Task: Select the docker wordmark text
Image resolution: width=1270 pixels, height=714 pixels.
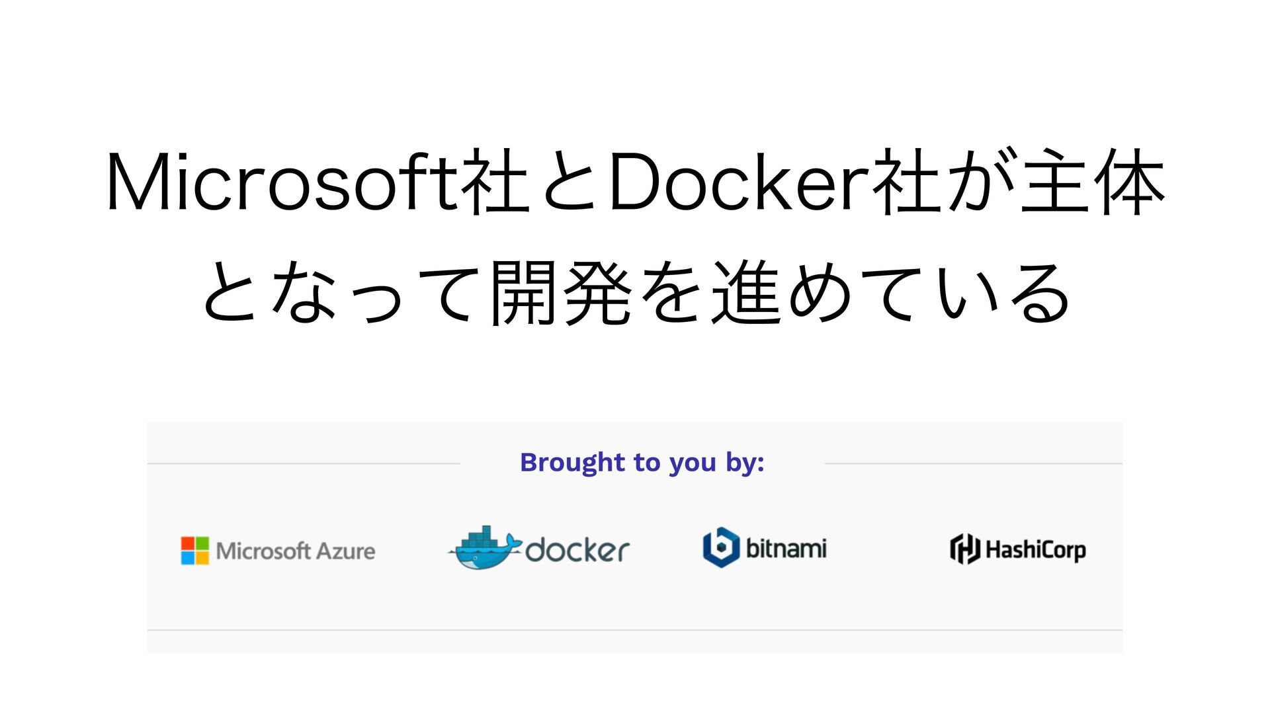Action: tap(577, 549)
